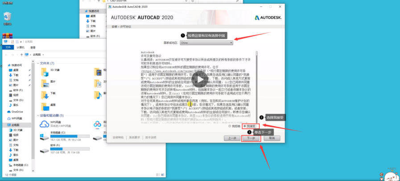Screen dimensions: 400x181
Task: Open the 3D 对象 folder in the 文件夹 group
Action: 50,72
